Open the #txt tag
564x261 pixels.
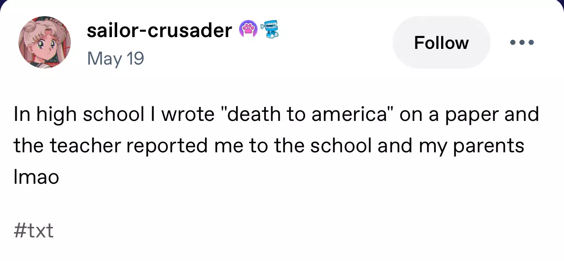click(x=34, y=230)
